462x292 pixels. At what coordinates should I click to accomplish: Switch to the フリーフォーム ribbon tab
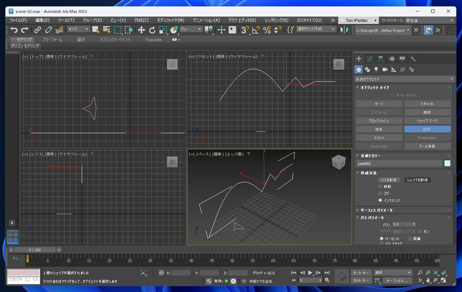[x=53, y=39]
